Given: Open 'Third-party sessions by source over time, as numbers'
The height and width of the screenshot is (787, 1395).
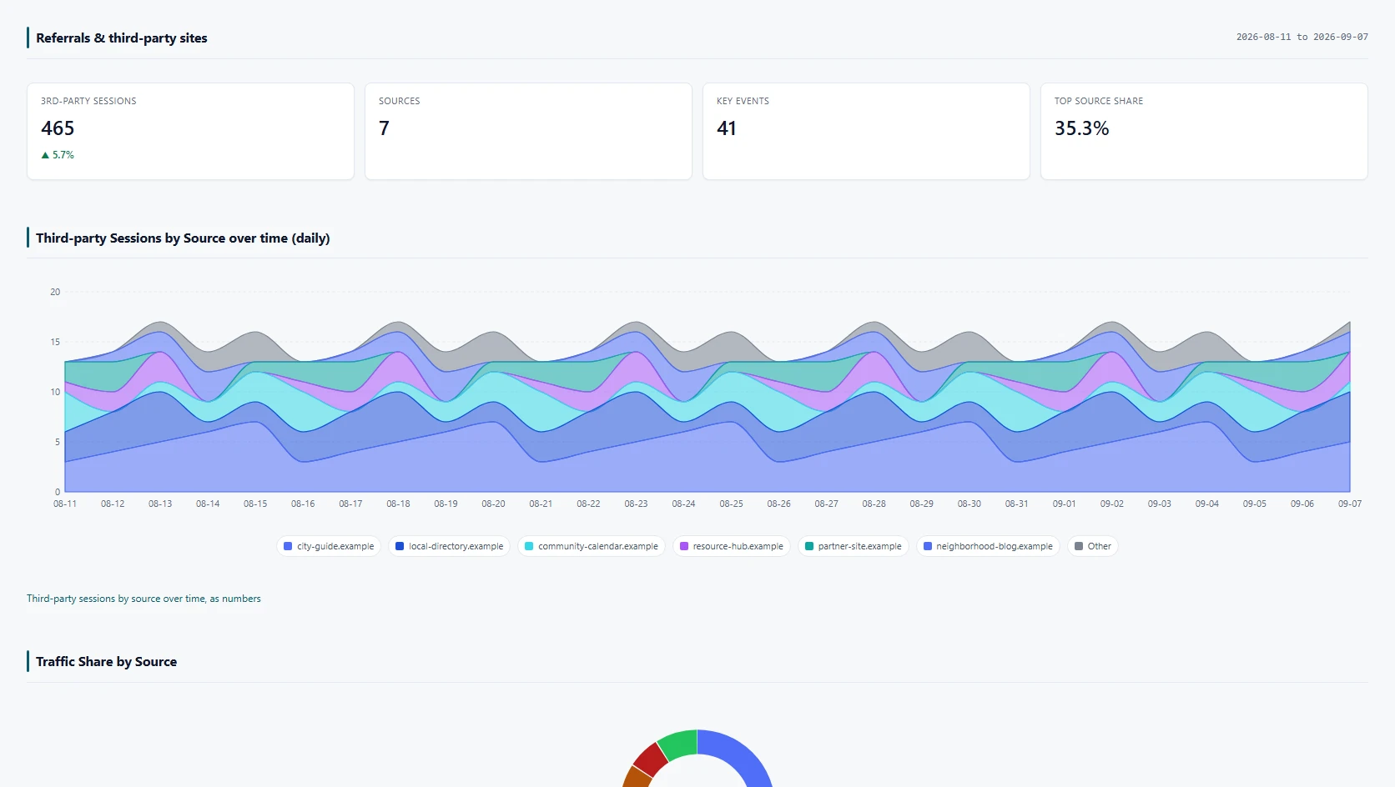Looking at the screenshot, I should coord(144,599).
